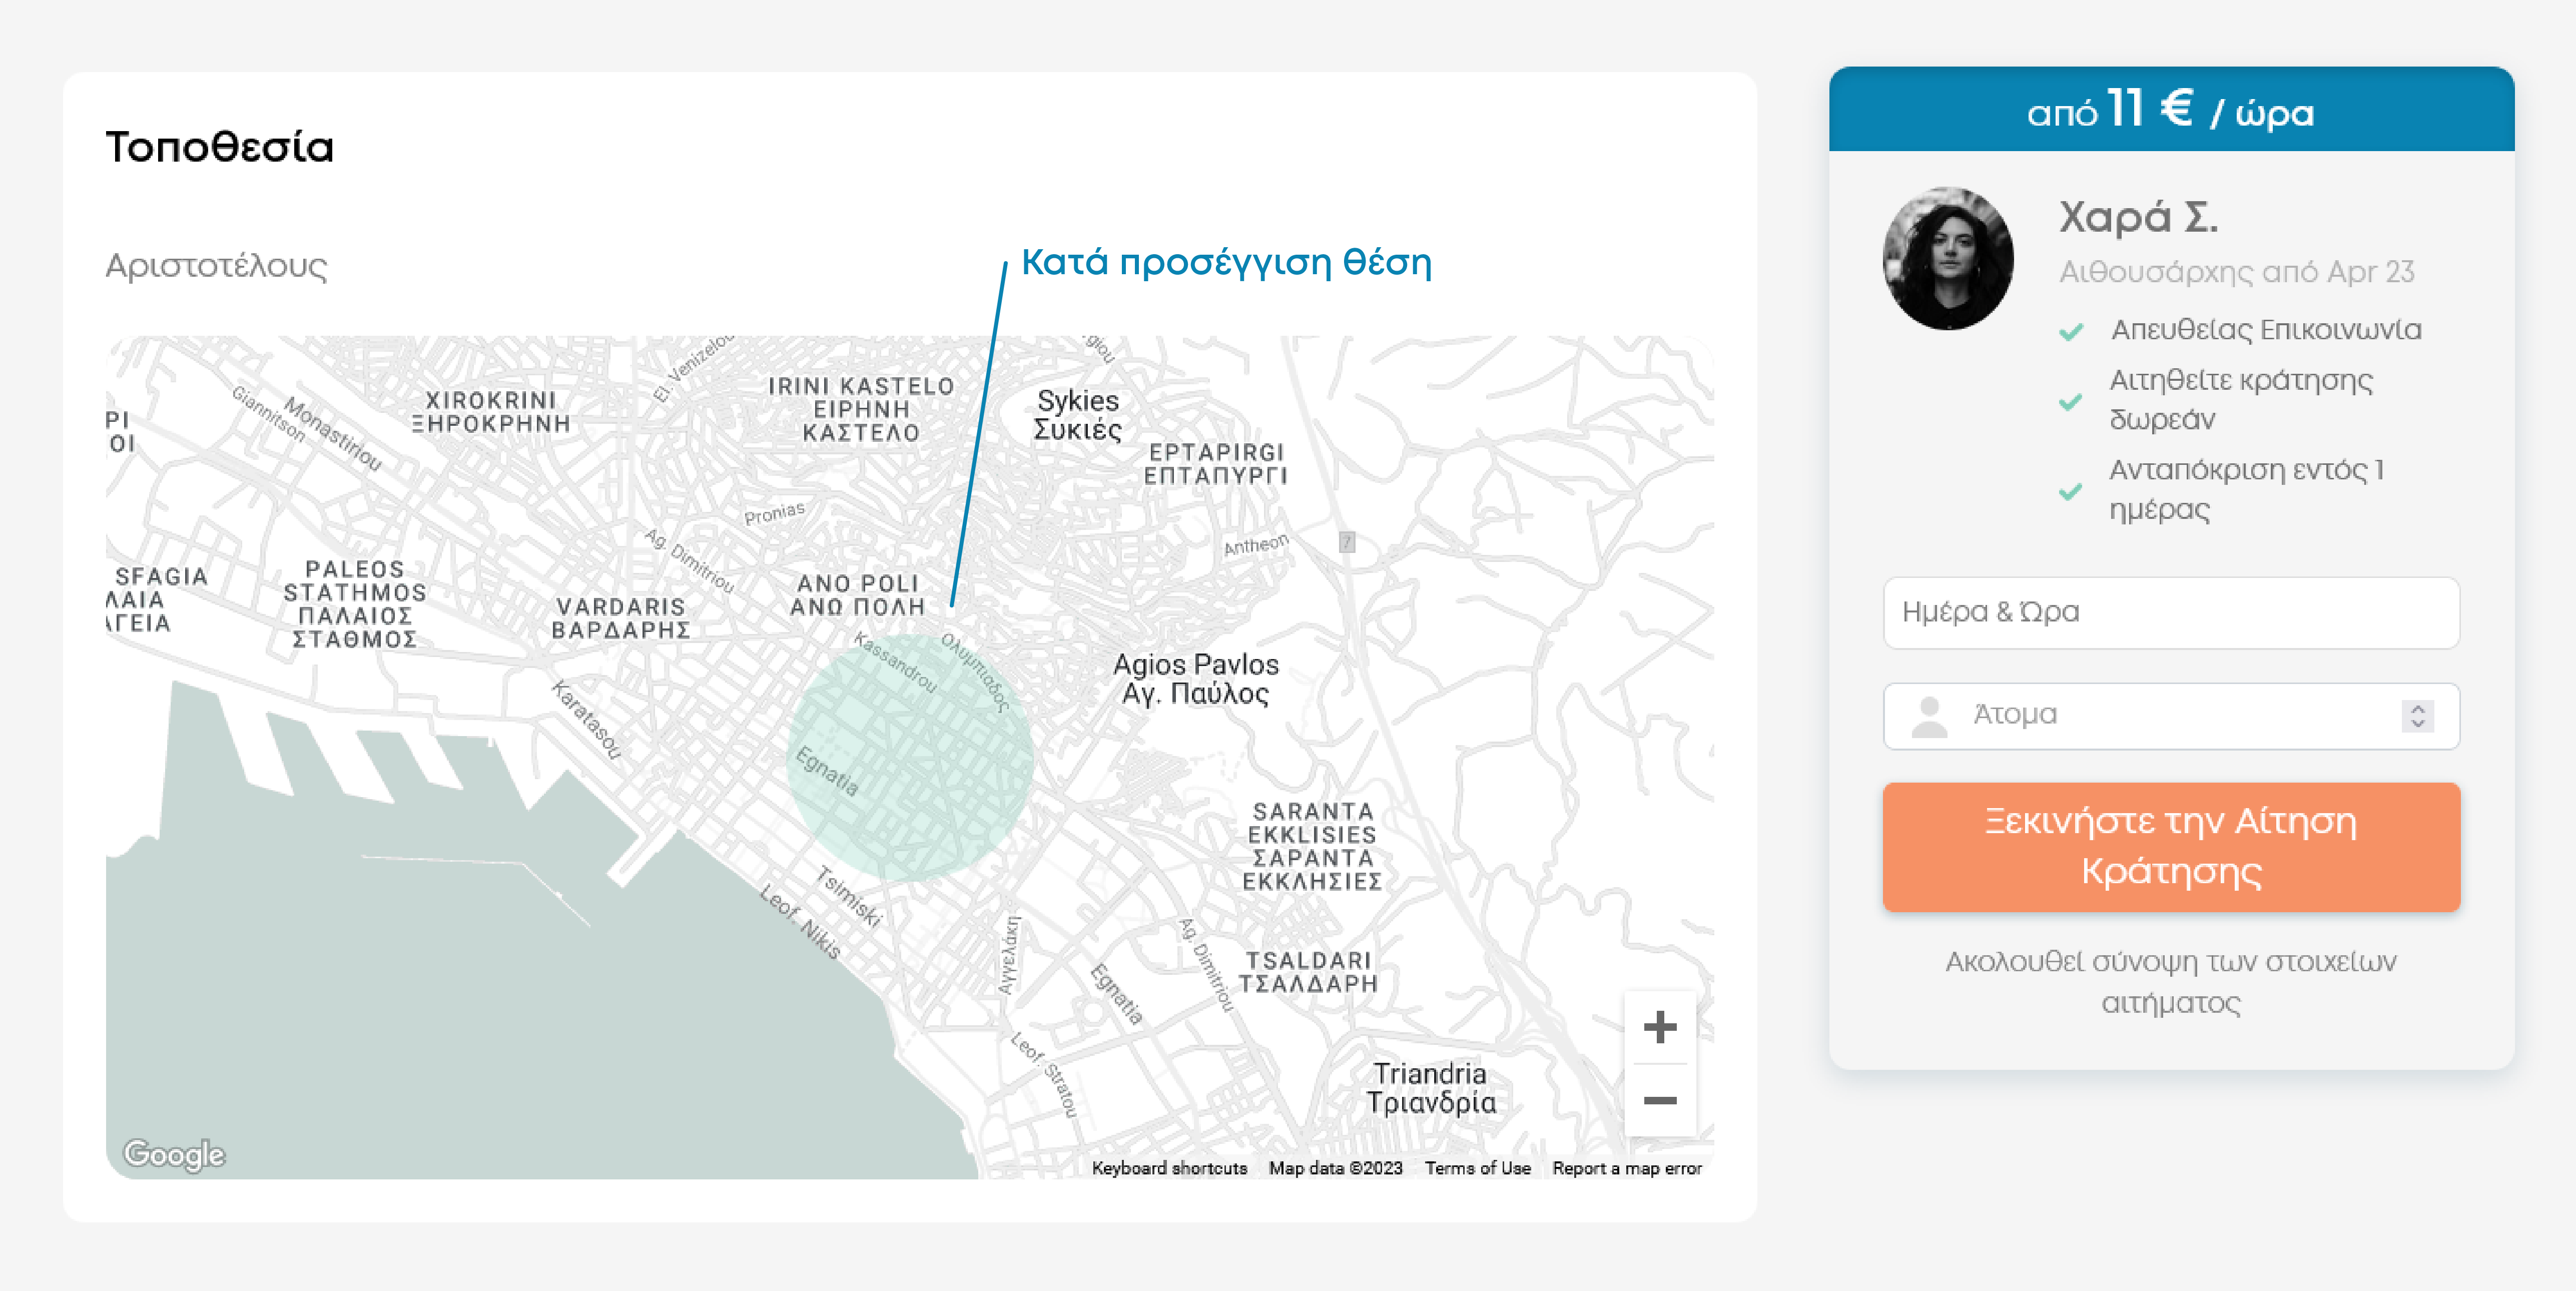Click the checkmark next to Απευθείας Επικοινωνία
Image resolution: width=2576 pixels, height=1291 pixels.
[2071, 331]
